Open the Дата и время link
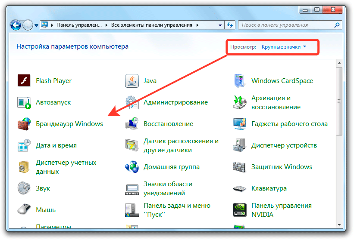Viewport: 354px width, 240px height. [x=56, y=145]
